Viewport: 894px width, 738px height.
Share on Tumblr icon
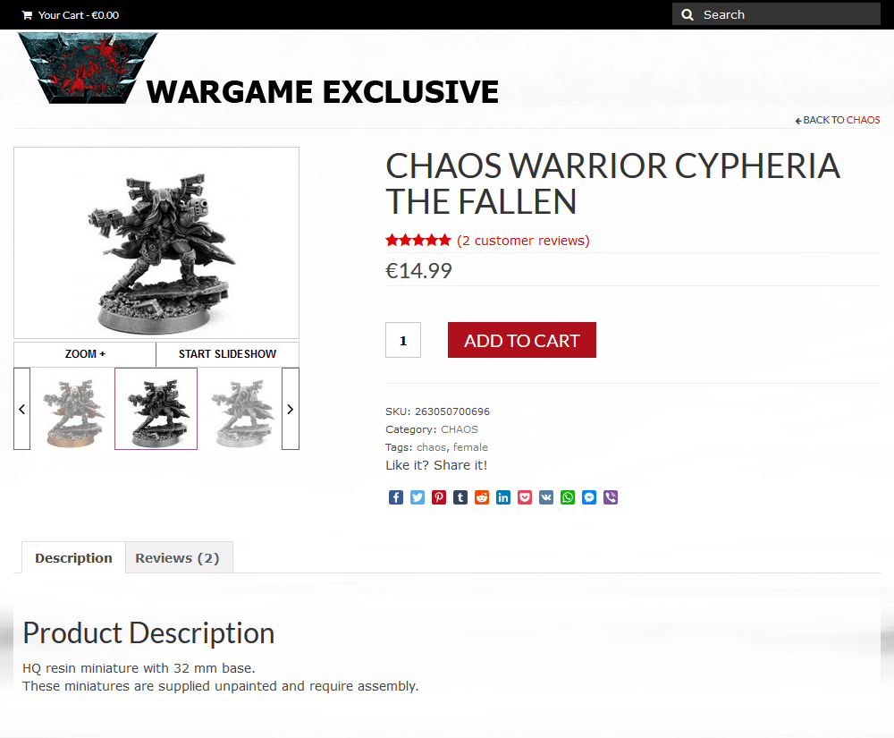pyautogui.click(x=460, y=497)
